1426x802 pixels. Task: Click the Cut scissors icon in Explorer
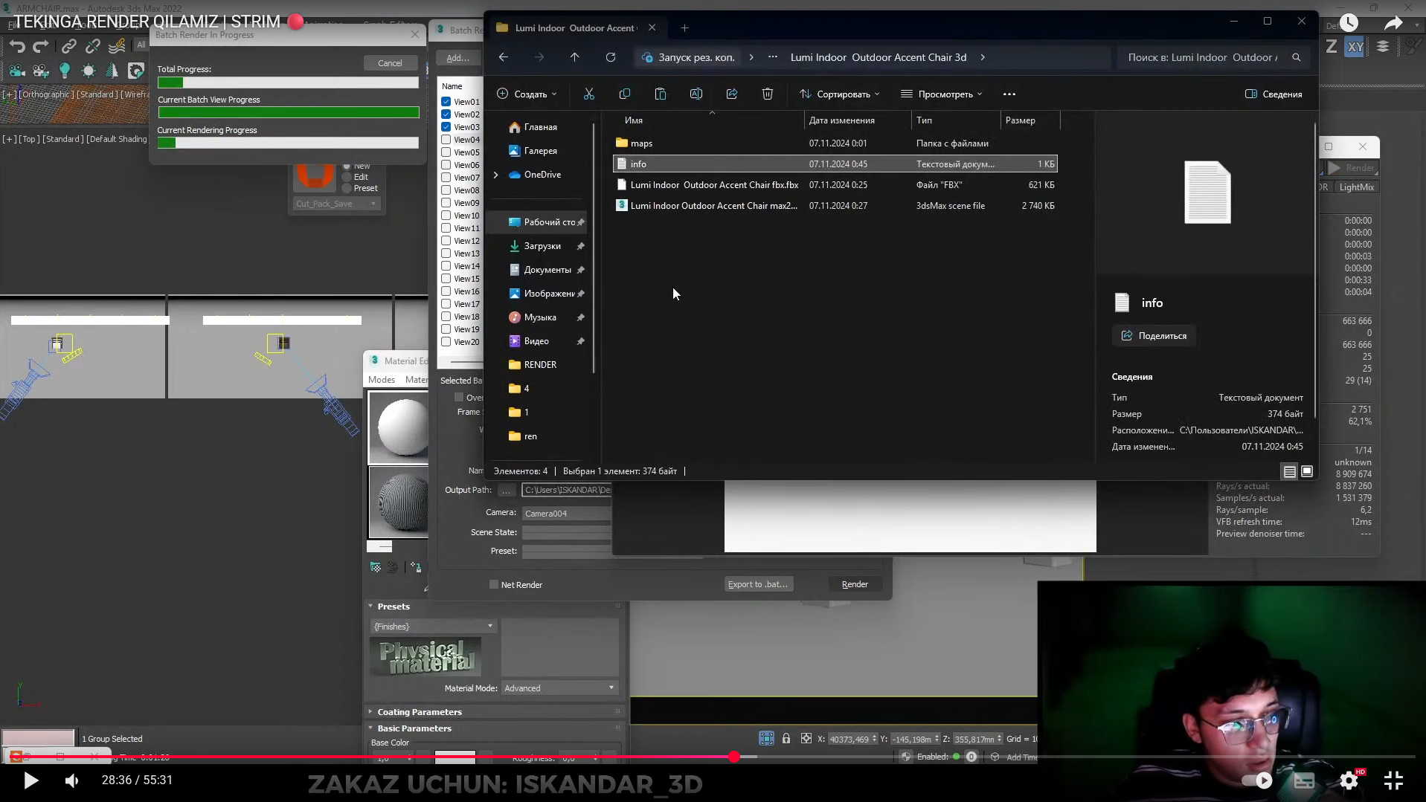[x=589, y=94]
